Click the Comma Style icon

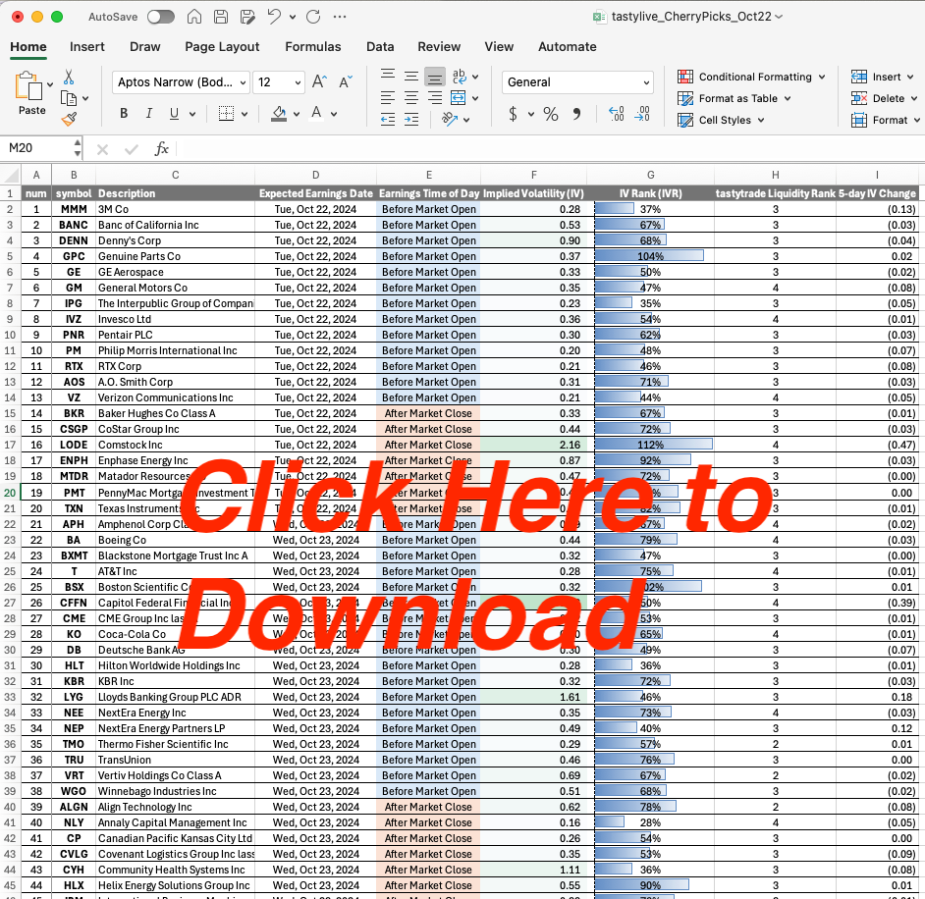pos(577,114)
